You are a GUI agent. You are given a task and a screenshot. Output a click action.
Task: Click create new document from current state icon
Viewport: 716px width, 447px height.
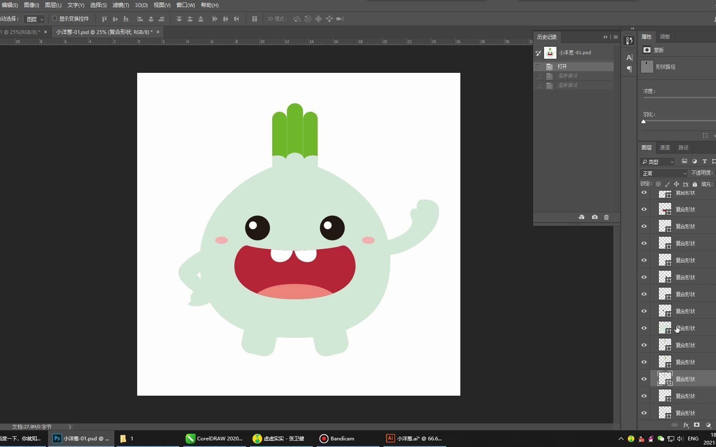pos(581,217)
